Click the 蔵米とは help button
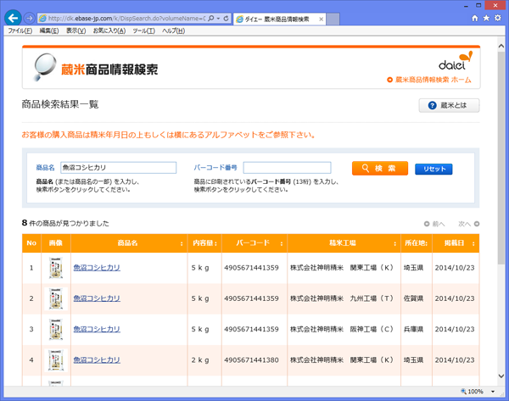509x401 pixels. 449,105
